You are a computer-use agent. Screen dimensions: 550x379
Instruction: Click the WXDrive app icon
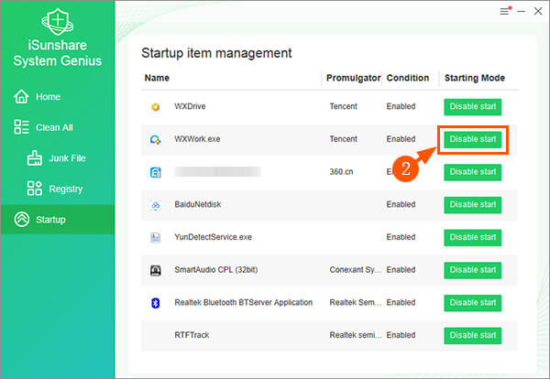pos(156,107)
